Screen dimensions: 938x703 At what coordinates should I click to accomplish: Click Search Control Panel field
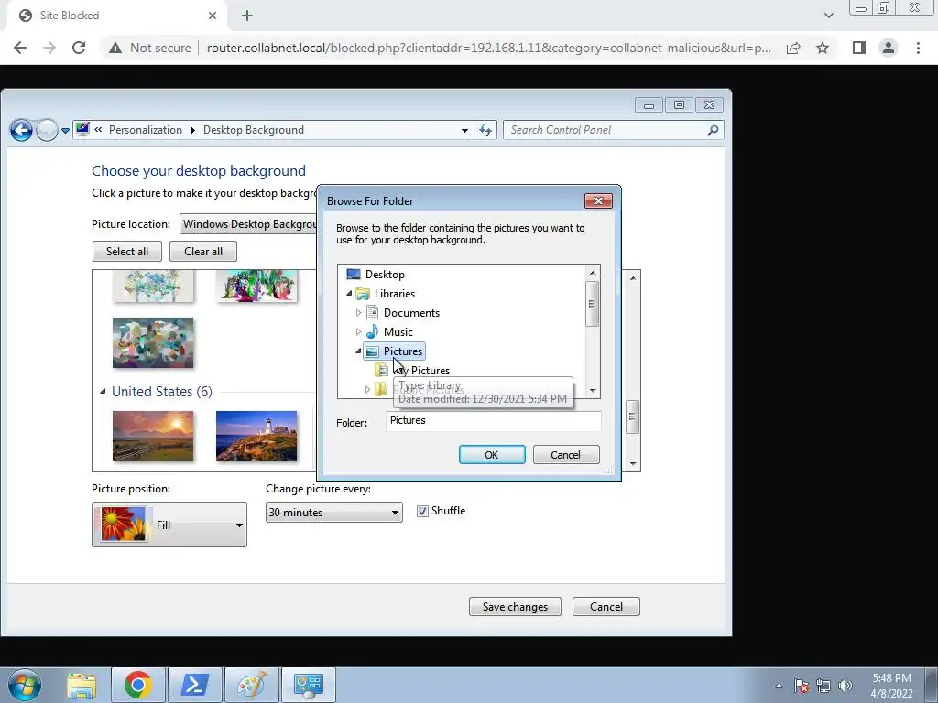tap(605, 130)
